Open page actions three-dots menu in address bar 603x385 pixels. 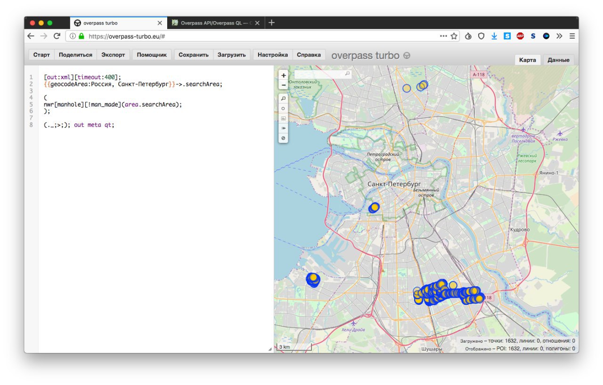coord(443,36)
